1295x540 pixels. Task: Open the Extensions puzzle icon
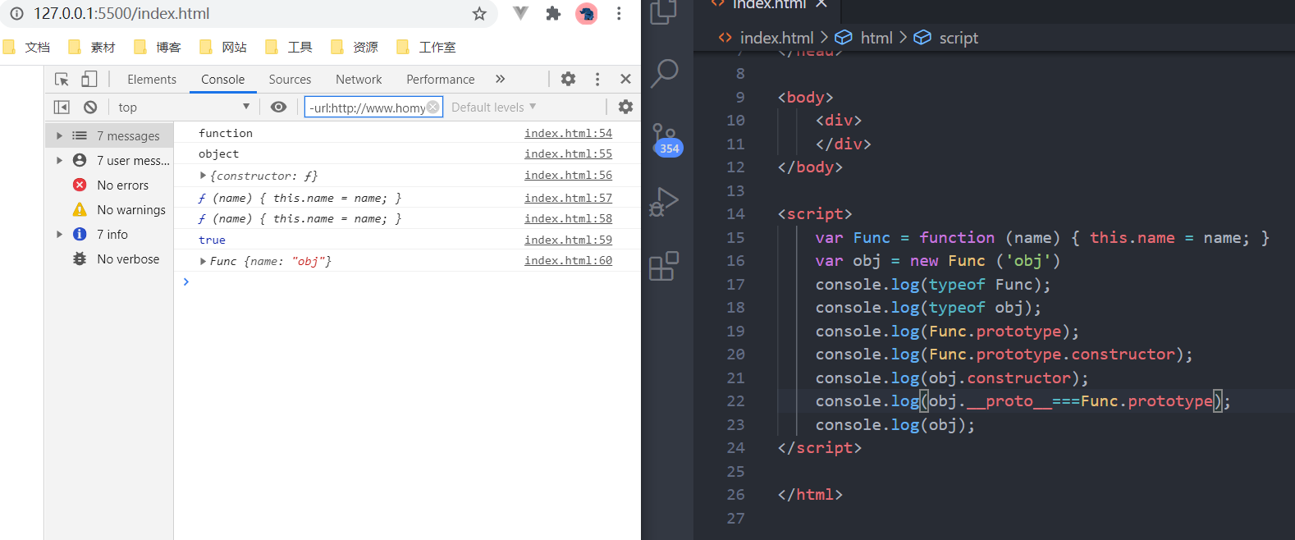point(553,13)
